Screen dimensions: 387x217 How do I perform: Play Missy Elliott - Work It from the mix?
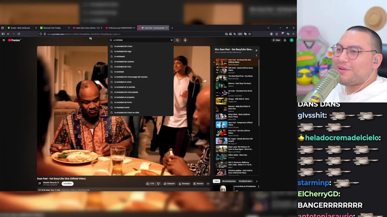coord(236,116)
